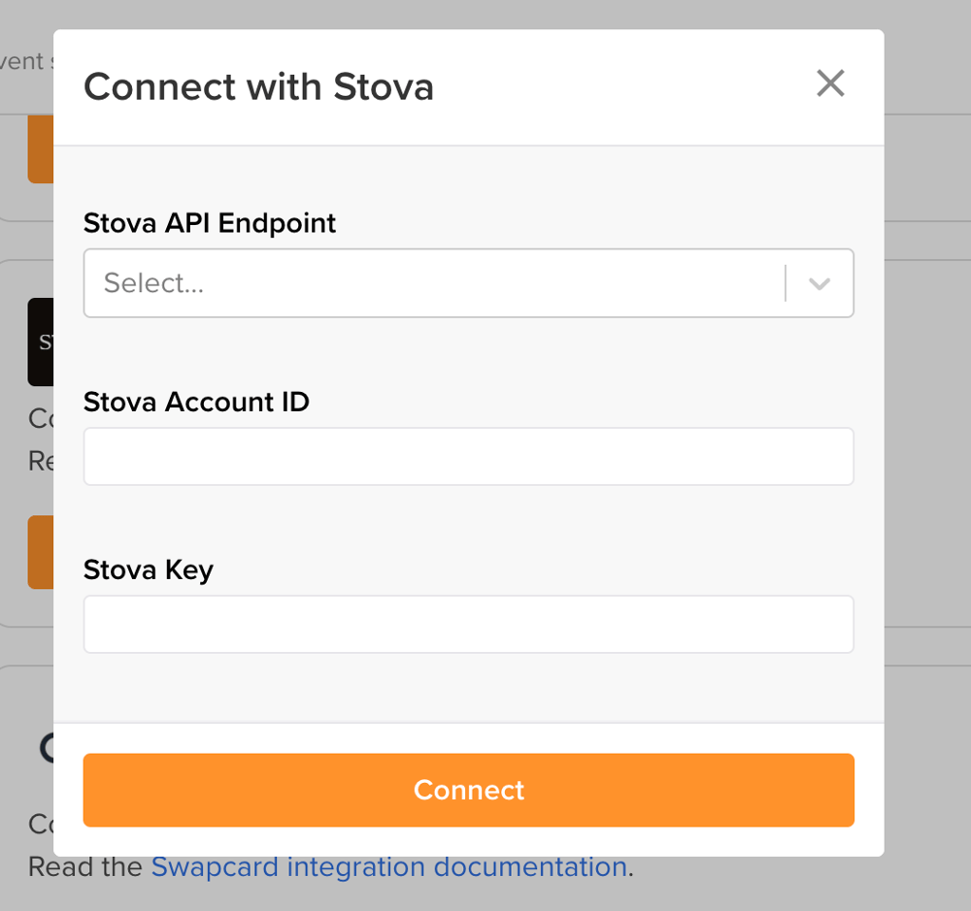Dismiss the Connect with Stova dialog
Image resolution: width=971 pixels, height=911 pixels.
[x=830, y=84]
